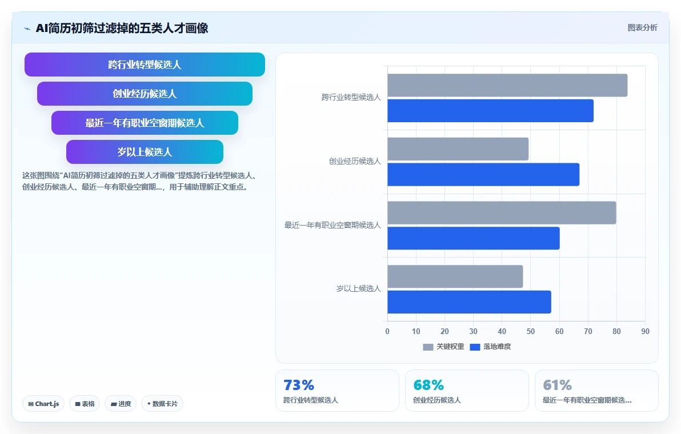Click the 落地难度 legend text

(x=497, y=347)
